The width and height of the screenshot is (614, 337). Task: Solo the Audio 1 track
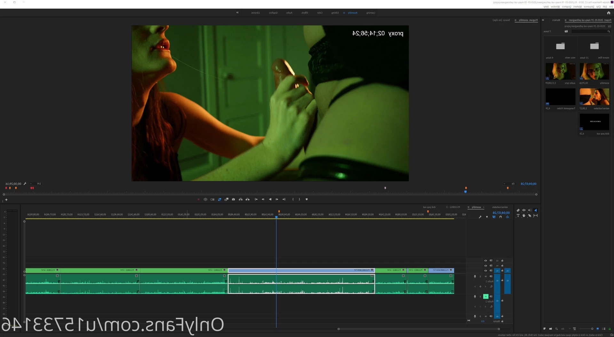(480, 276)
